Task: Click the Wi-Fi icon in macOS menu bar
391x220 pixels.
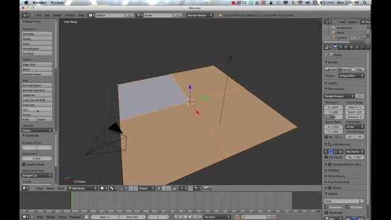Action: tap(301, 2)
